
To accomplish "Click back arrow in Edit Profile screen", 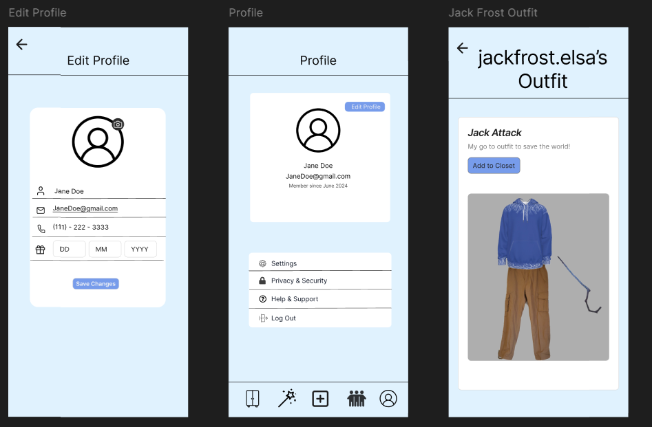I will point(22,45).
